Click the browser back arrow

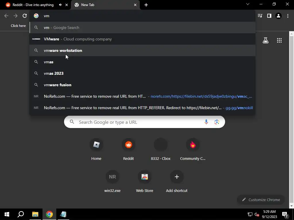(x=6, y=16)
